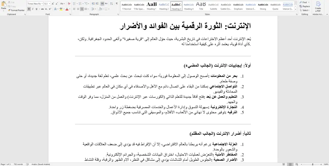Open the Underline style dropdown arrow
Screen dimensions: 329x166
[39, 9]
